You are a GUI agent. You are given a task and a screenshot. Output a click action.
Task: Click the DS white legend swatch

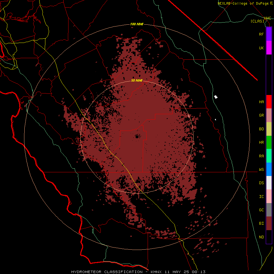pyautogui.click(x=269, y=183)
